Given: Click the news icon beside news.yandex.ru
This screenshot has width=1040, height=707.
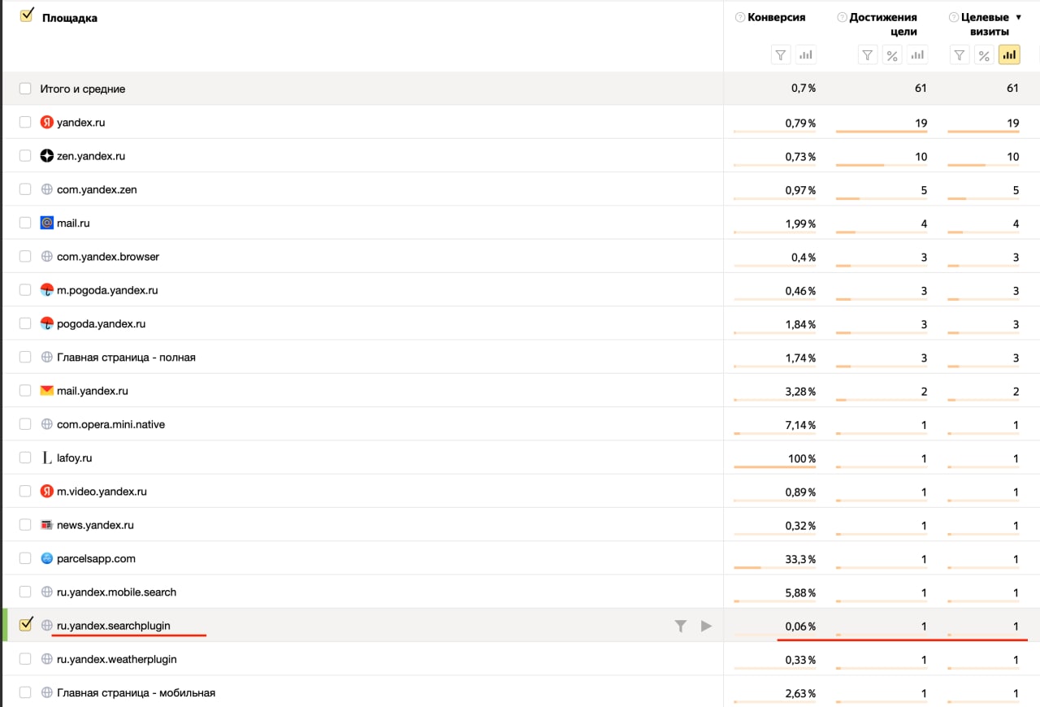Looking at the screenshot, I should pos(47,525).
